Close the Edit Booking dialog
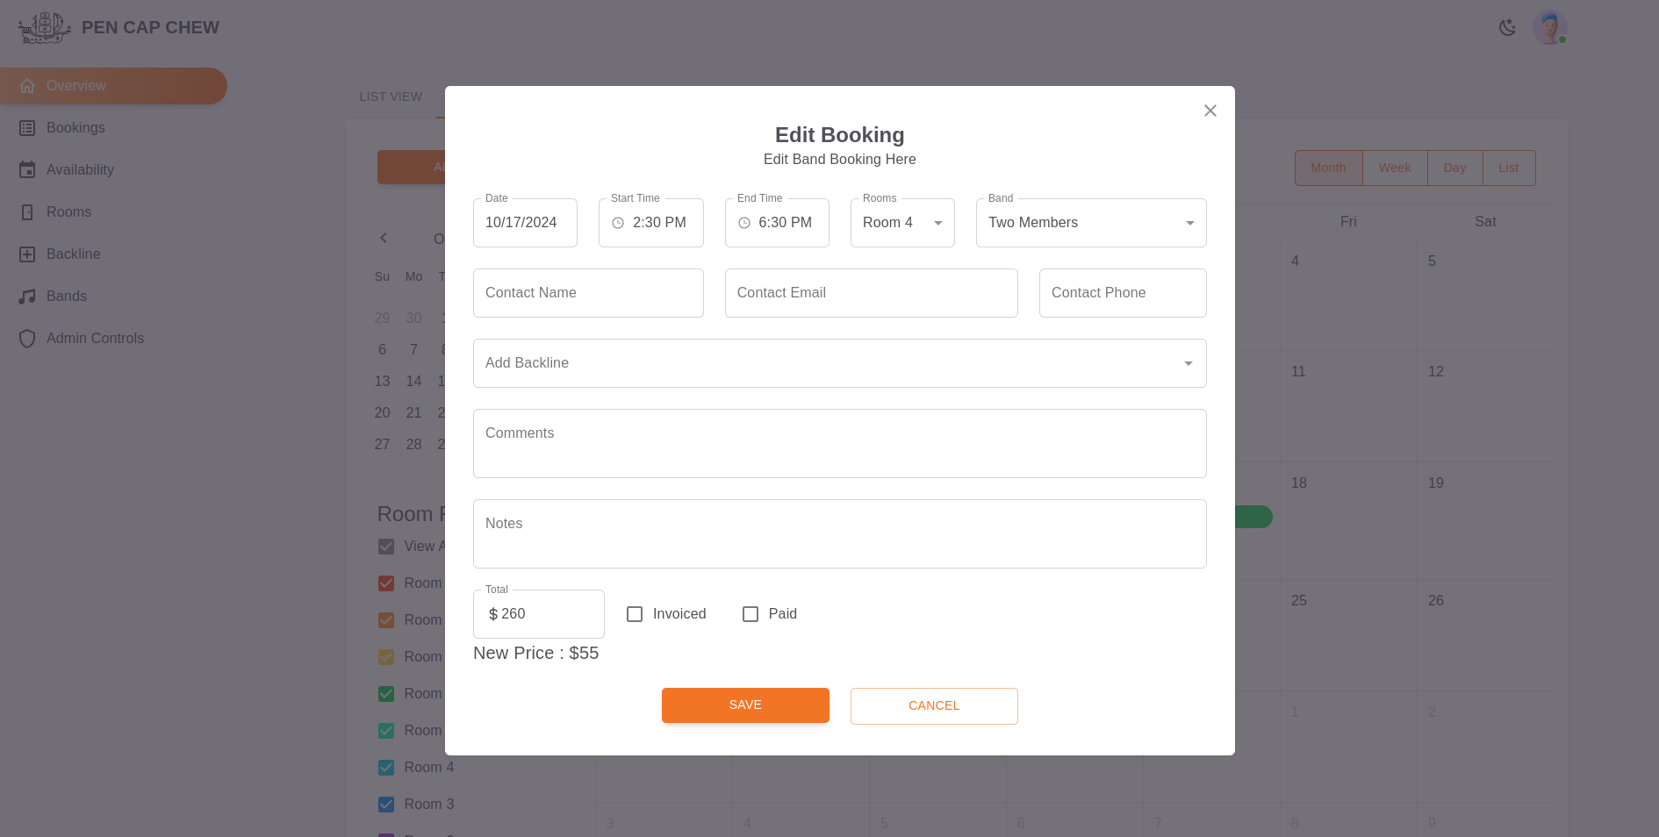 (x=1210, y=111)
